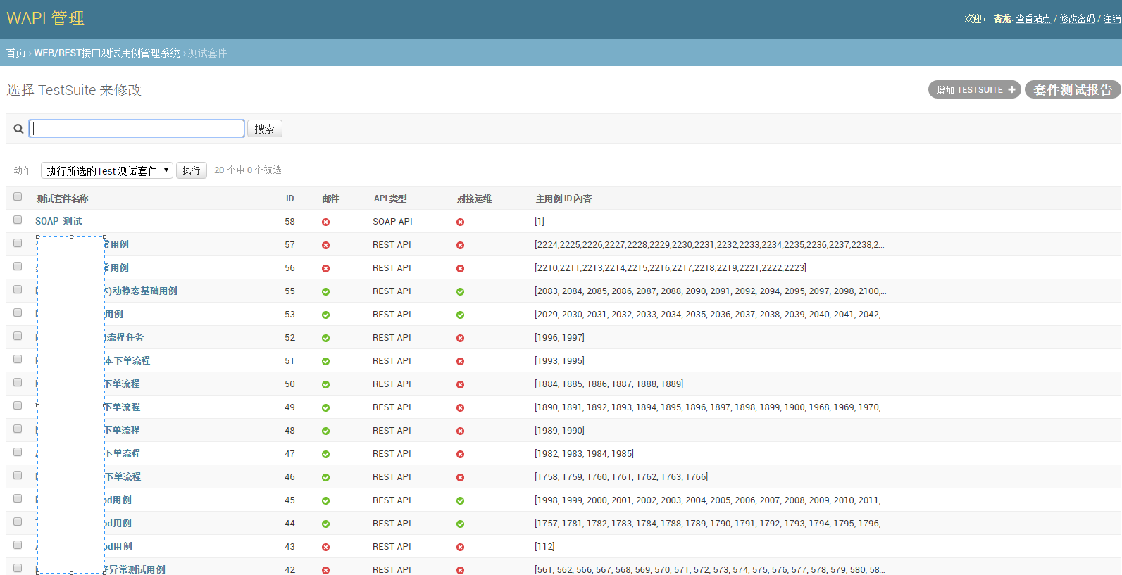Click the green mail icon in row ID 53
The width and height of the screenshot is (1122, 575).
(x=325, y=315)
